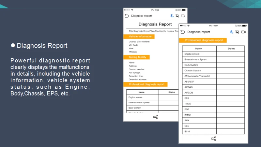Tap the share icon at the bottom of the rear phone
This screenshot has height=147, width=261.
155,117
